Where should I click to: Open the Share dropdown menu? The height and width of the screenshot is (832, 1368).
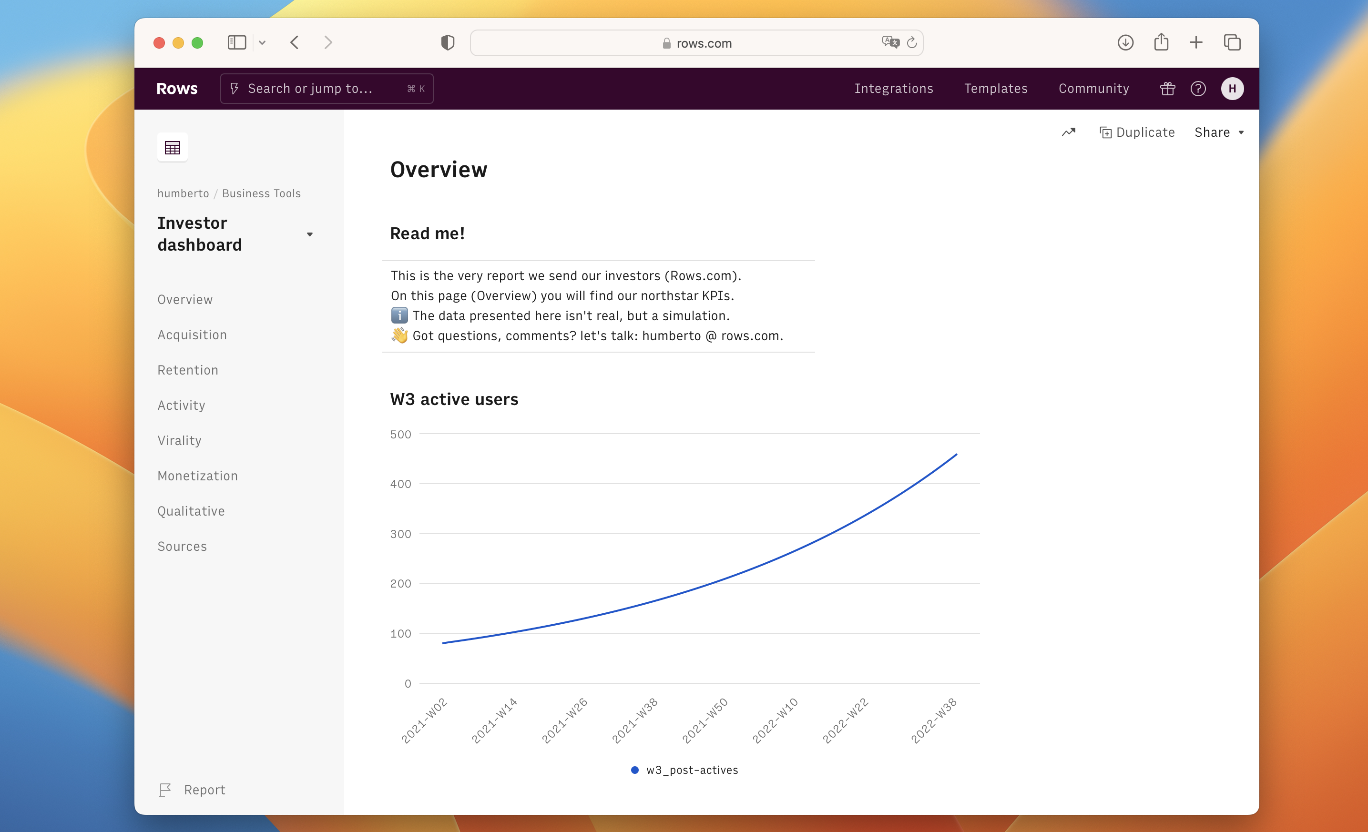pyautogui.click(x=1219, y=132)
